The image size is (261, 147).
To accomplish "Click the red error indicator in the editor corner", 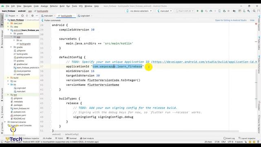I will click(256, 24).
